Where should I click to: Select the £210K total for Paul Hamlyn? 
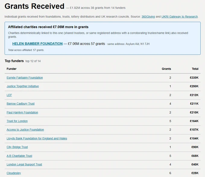click(194, 112)
